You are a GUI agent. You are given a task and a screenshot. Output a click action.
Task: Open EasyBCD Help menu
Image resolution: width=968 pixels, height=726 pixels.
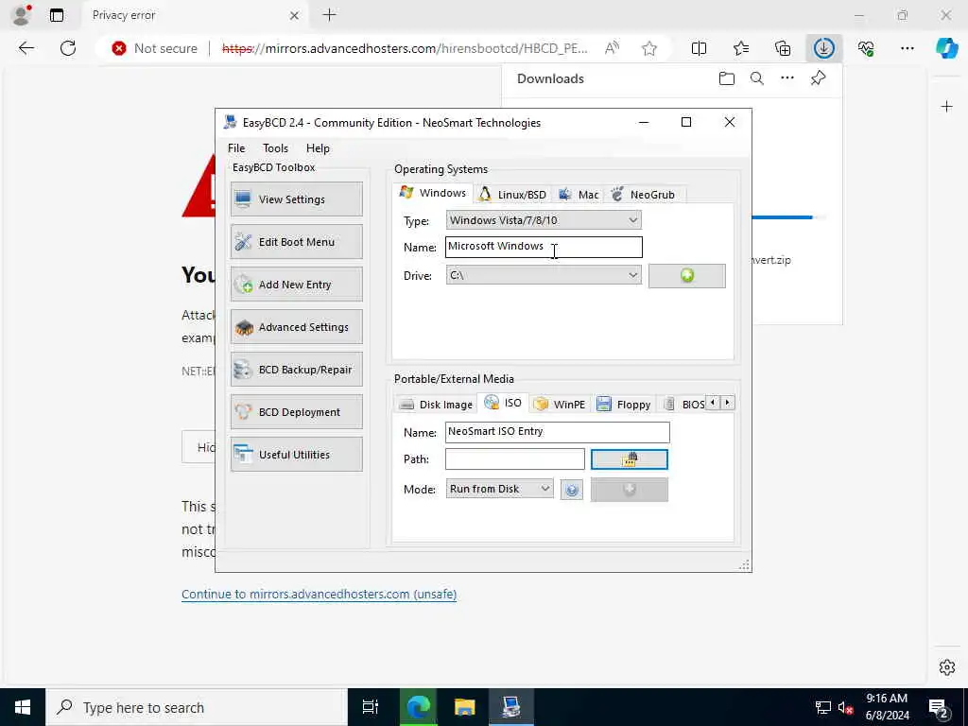(x=318, y=148)
